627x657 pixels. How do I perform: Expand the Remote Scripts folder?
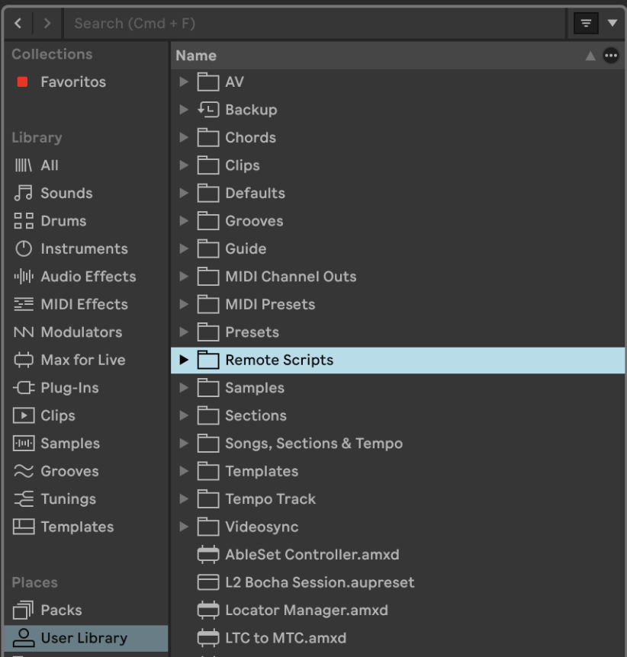point(184,361)
